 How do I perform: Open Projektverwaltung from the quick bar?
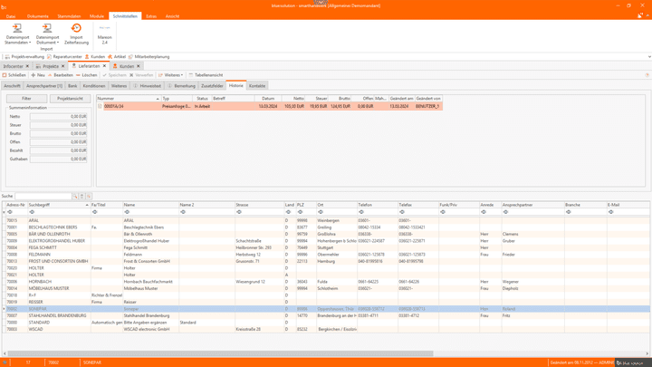click(24, 56)
